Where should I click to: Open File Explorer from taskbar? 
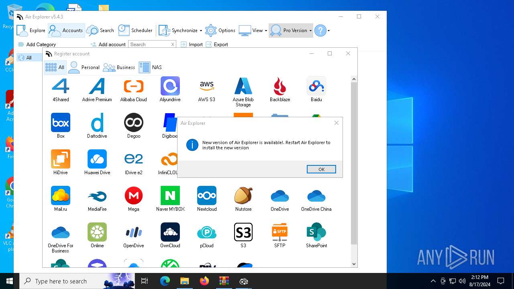click(x=185, y=281)
